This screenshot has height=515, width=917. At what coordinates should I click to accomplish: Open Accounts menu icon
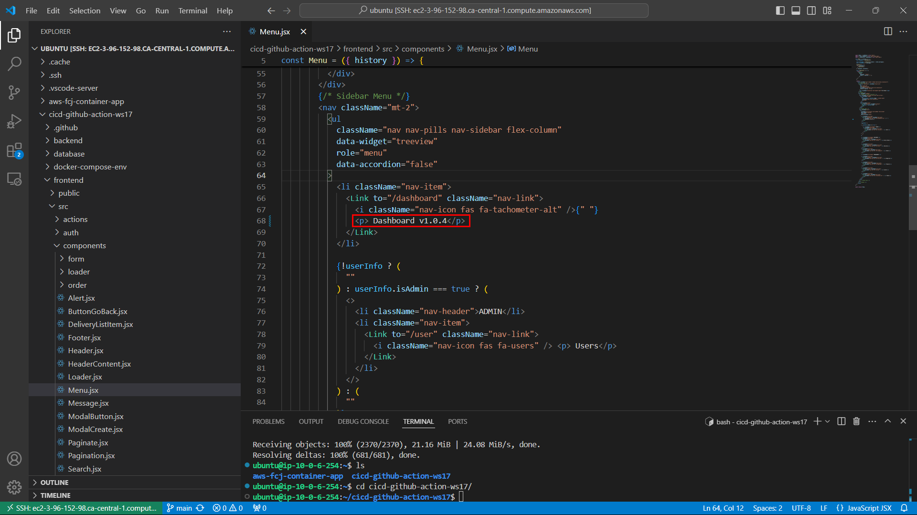click(x=14, y=459)
